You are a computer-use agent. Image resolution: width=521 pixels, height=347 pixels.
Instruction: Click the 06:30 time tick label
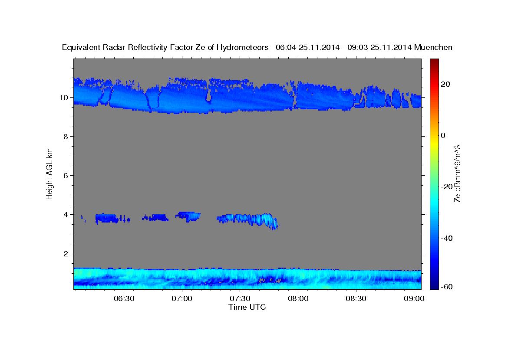(x=123, y=298)
